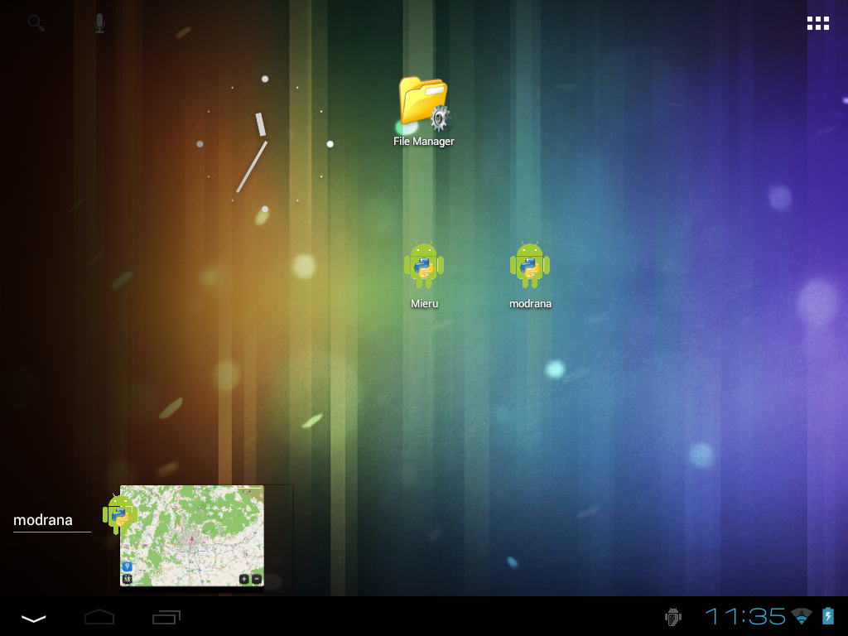Collapse recents with the down-chevron back button
This screenshot has width=848, height=636.
(x=34, y=618)
